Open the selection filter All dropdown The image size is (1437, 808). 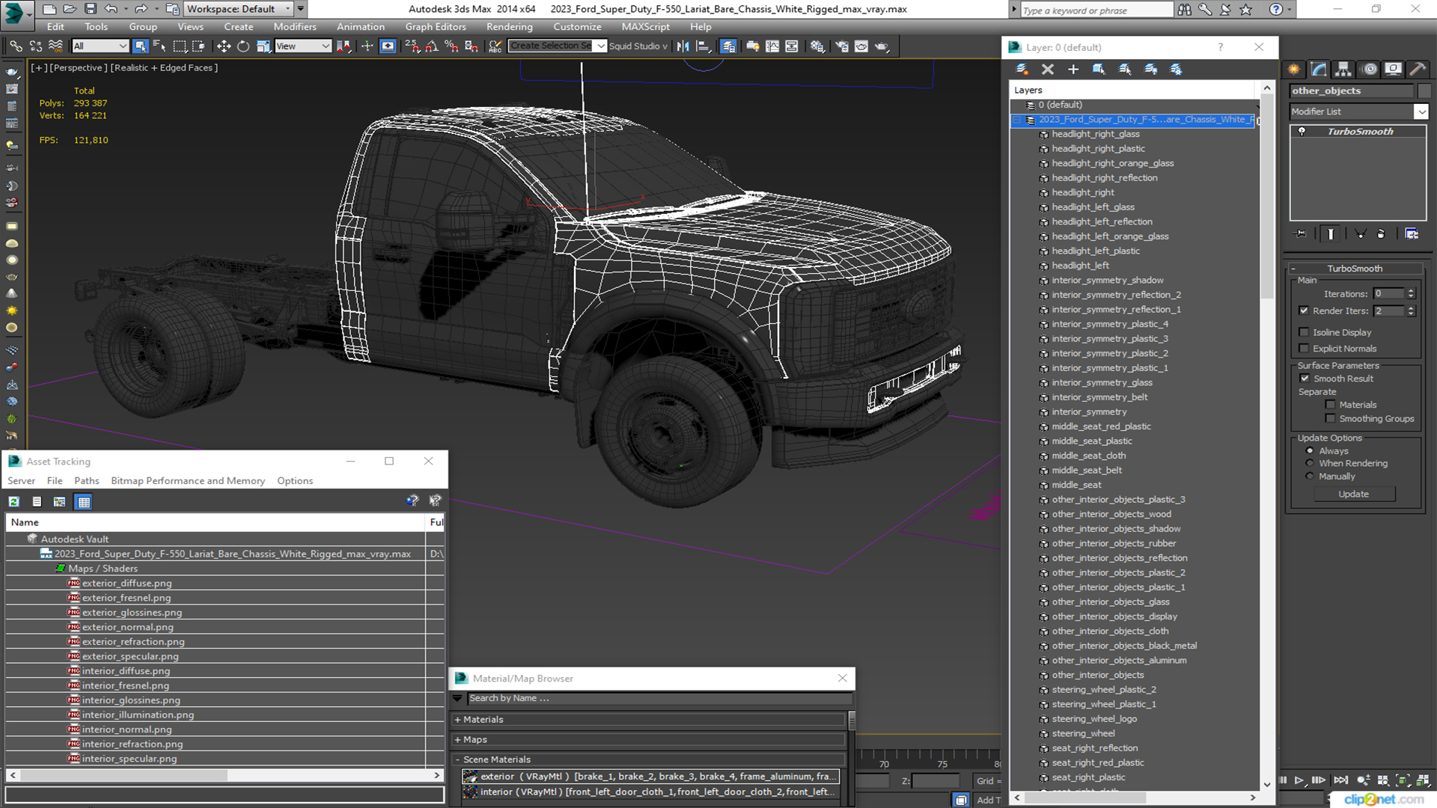click(x=100, y=46)
